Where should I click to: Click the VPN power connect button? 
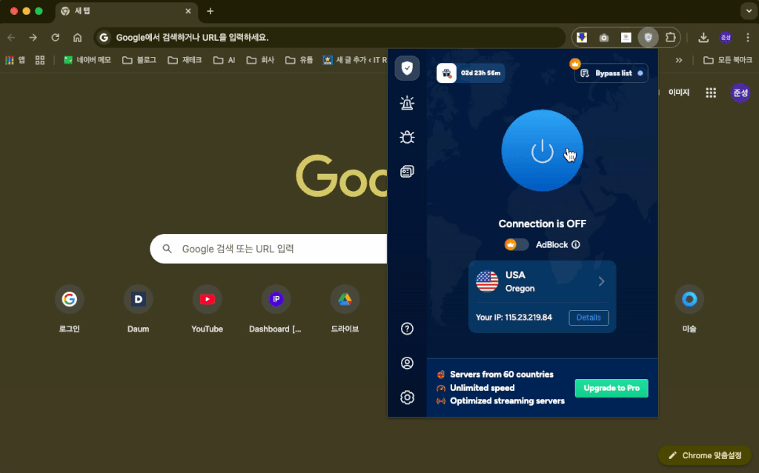542,151
